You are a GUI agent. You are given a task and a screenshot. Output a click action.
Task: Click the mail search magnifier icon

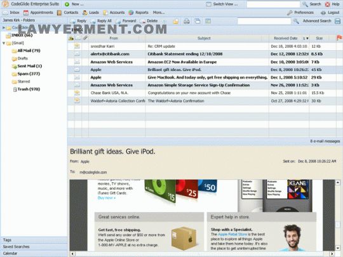(296, 21)
